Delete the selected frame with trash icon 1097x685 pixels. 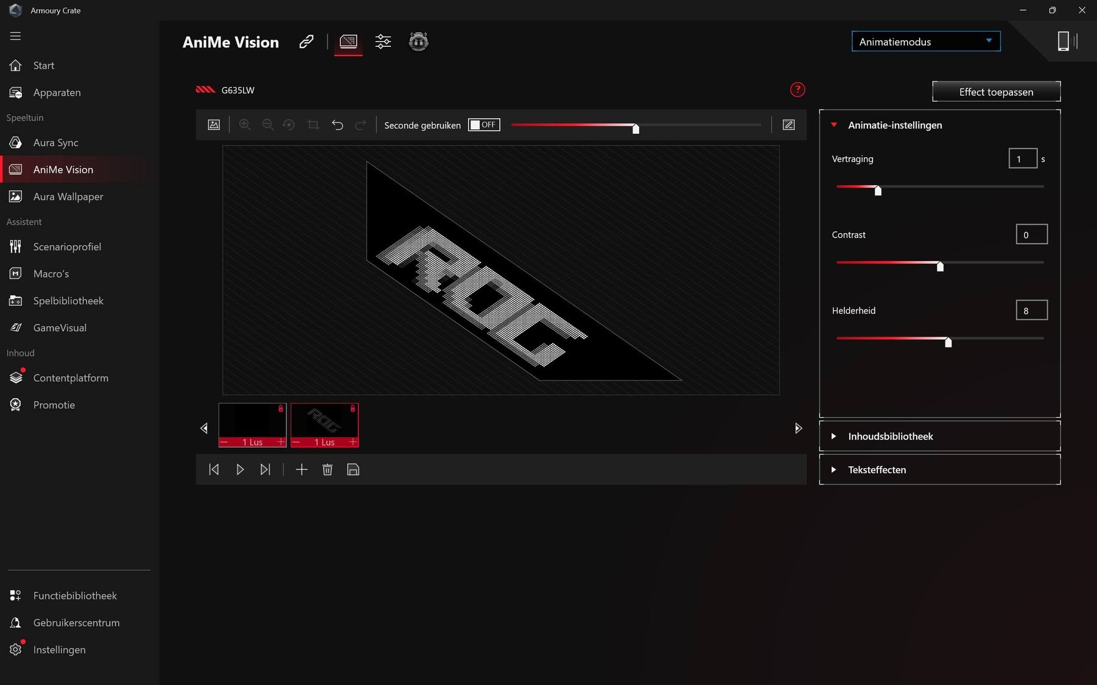[328, 469]
